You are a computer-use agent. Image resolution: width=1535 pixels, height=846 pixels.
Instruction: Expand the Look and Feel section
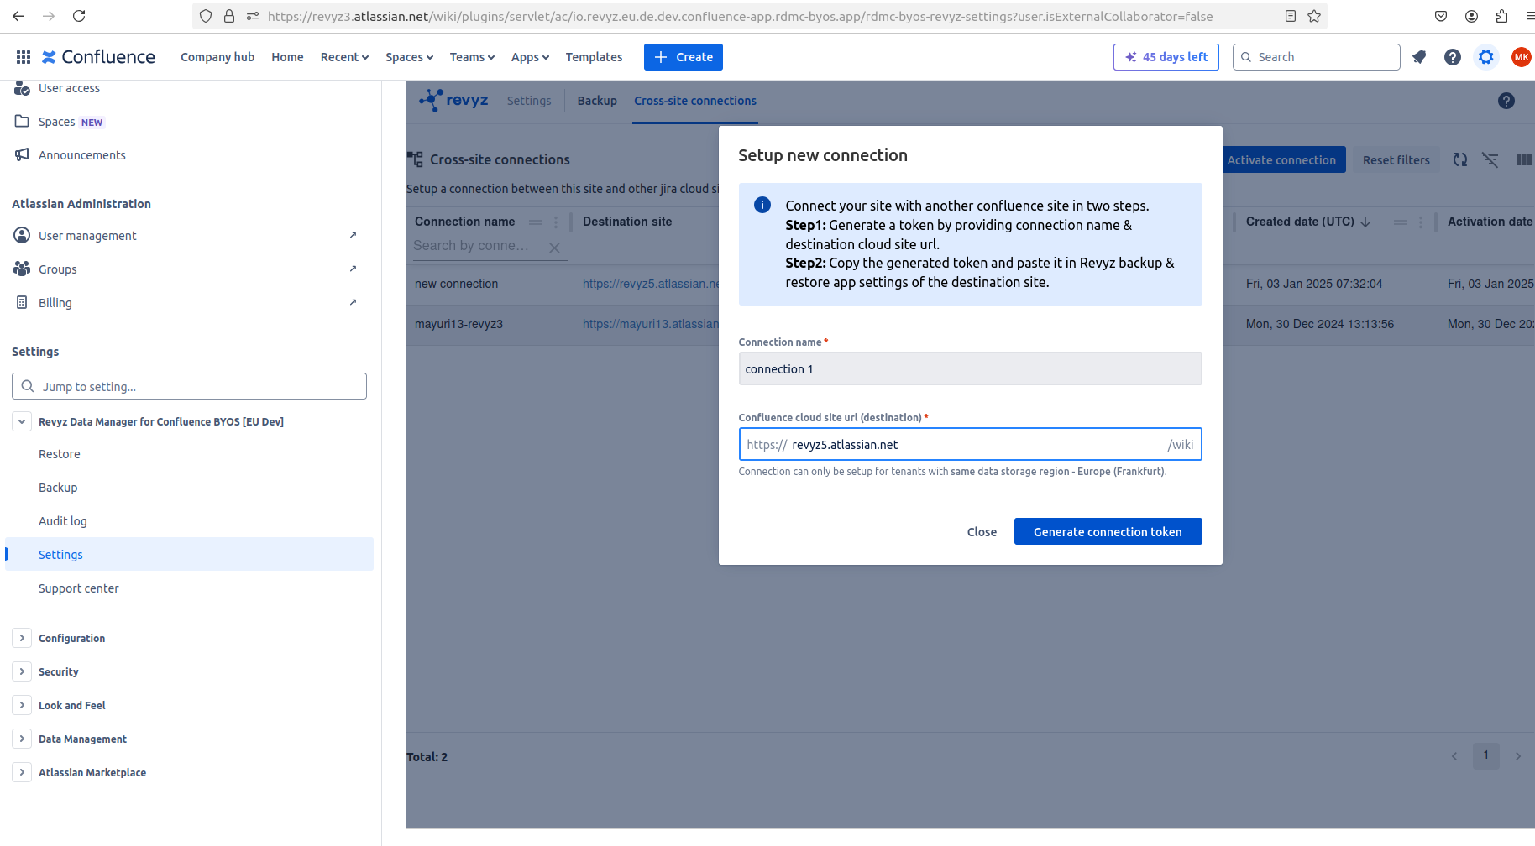[22, 705]
